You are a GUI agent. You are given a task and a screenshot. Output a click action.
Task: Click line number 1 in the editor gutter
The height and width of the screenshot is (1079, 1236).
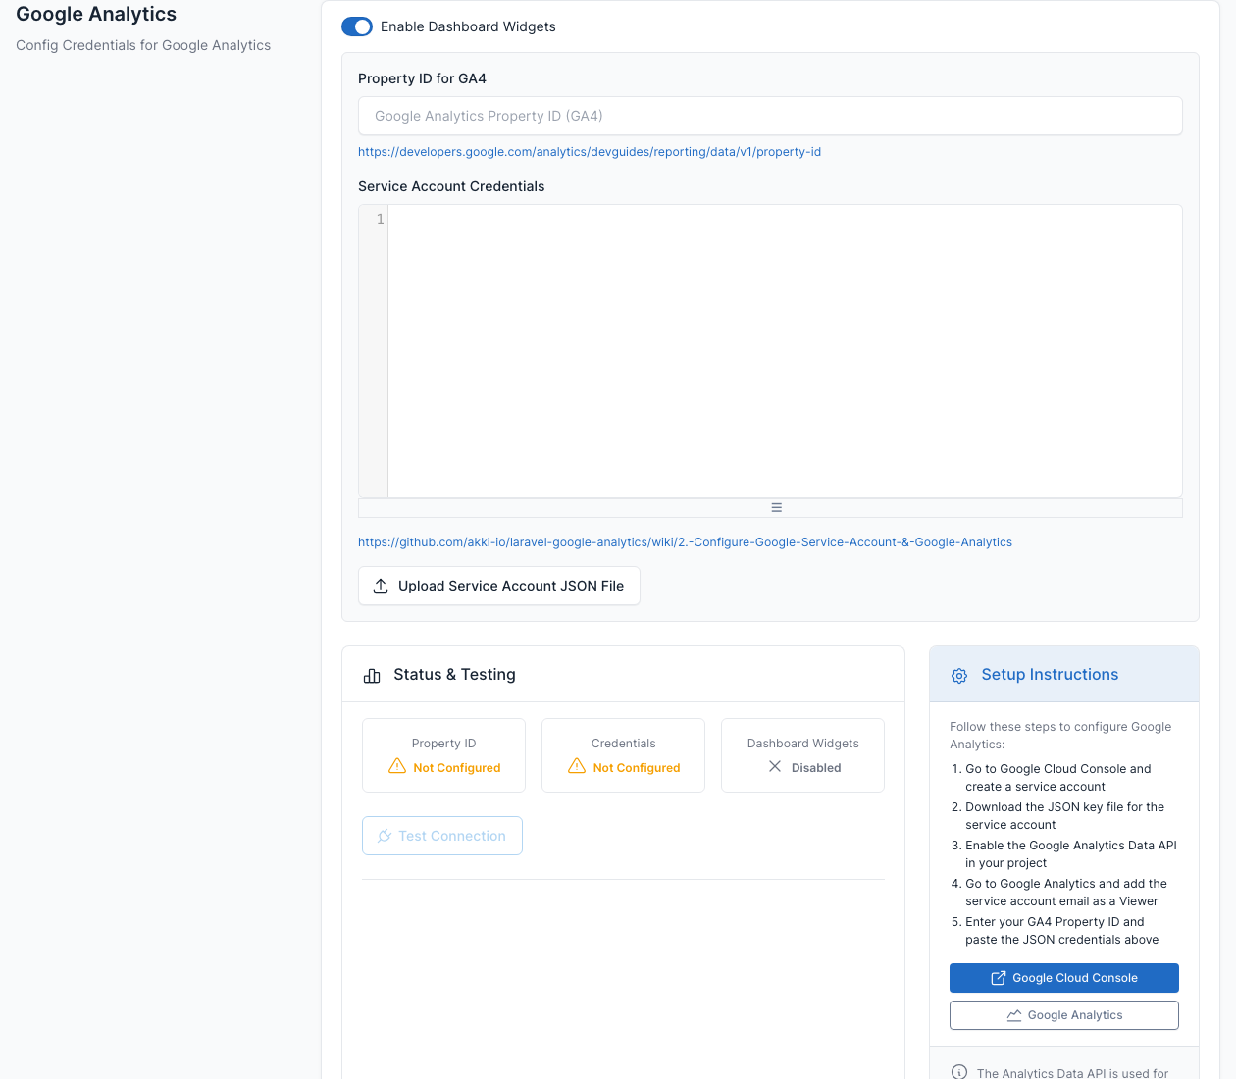pos(380,219)
